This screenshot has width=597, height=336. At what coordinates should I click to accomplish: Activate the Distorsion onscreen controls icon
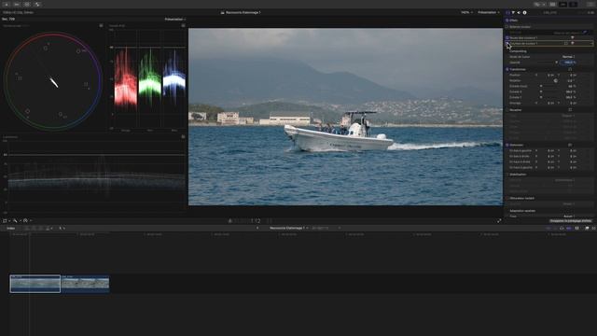coord(570,146)
